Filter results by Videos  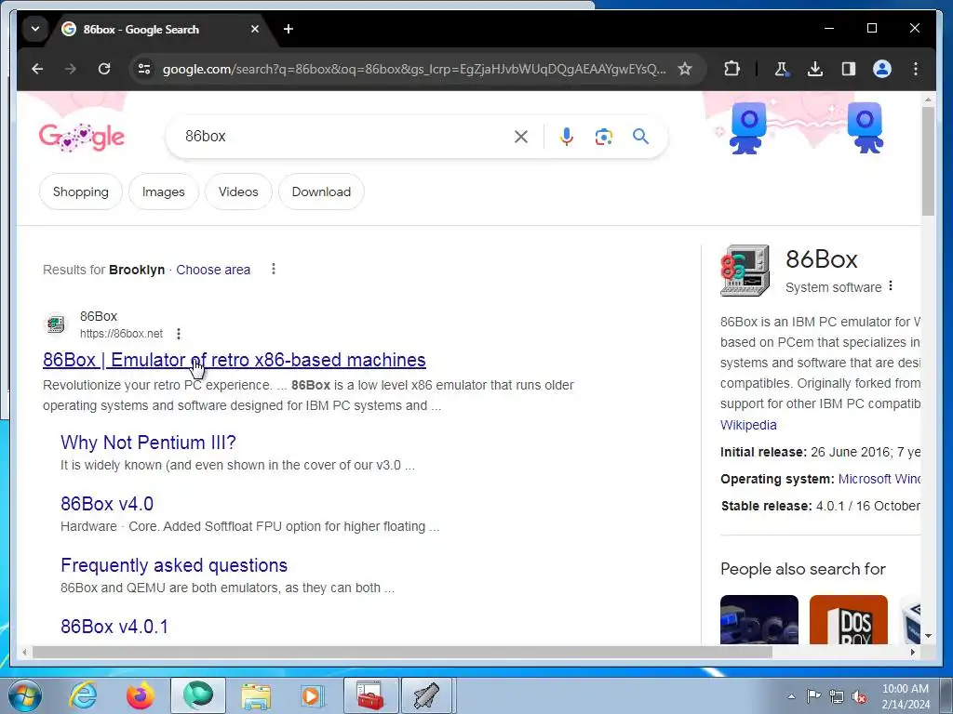click(x=238, y=192)
